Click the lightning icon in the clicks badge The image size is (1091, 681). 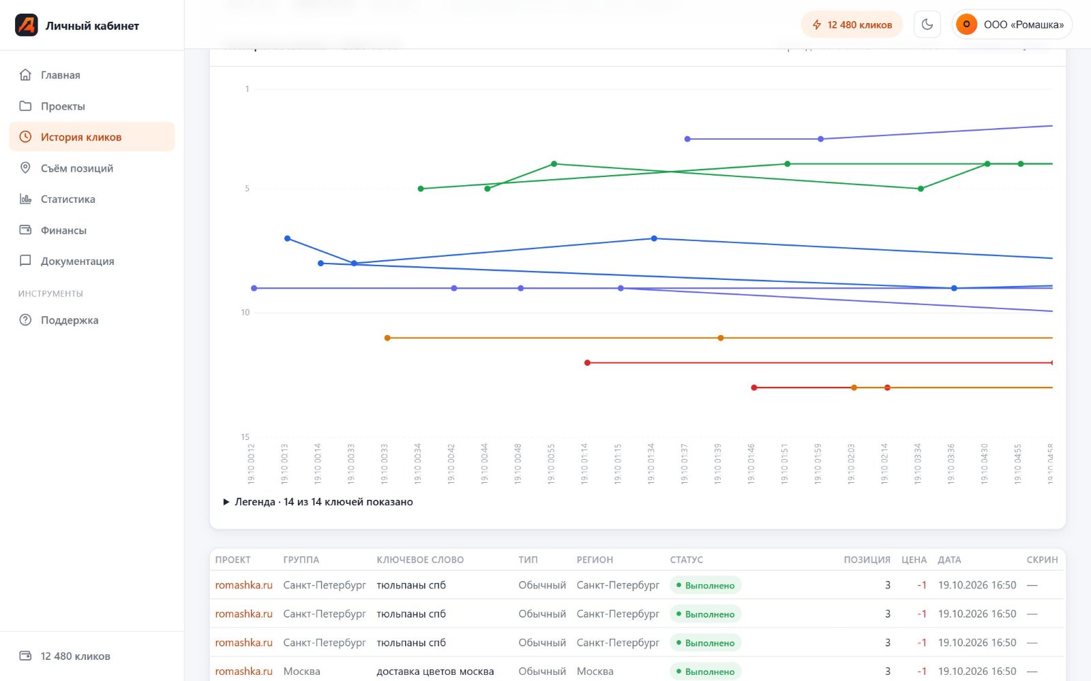tap(817, 25)
